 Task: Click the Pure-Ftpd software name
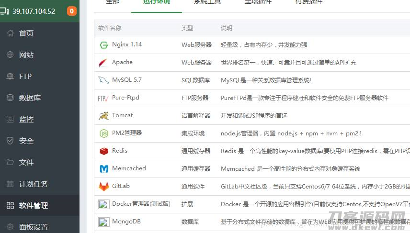coord(125,98)
